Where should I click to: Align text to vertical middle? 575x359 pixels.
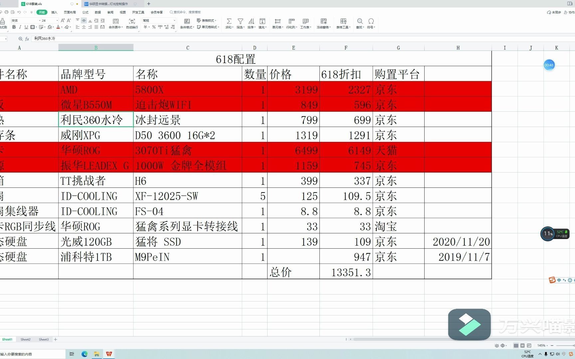click(x=84, y=21)
